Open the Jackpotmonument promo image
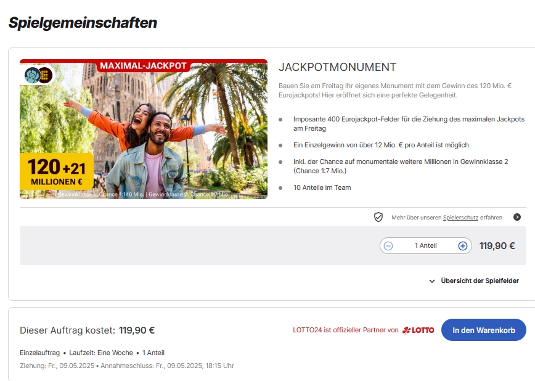 (x=143, y=129)
